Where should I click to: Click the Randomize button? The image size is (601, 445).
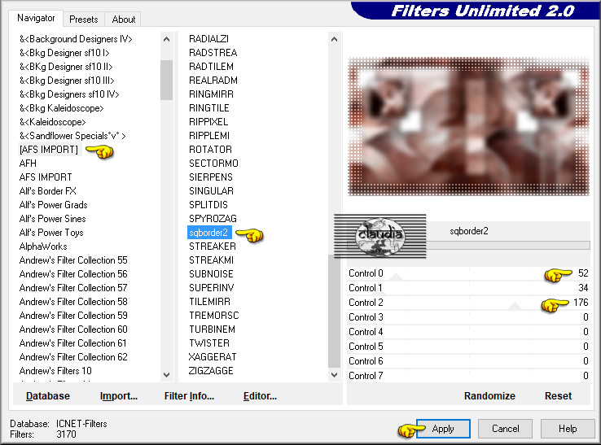[x=489, y=395]
